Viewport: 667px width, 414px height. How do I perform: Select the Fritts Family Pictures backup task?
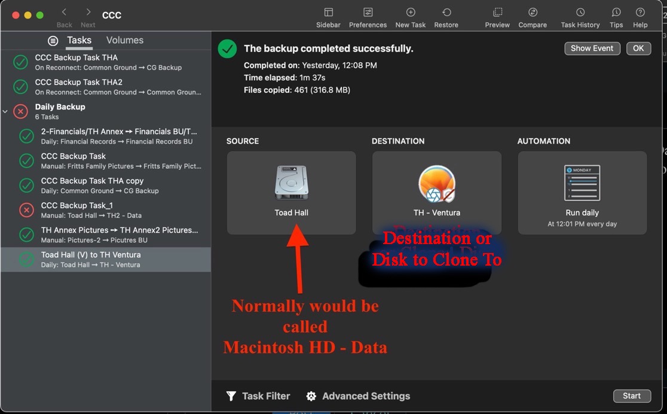pyautogui.click(x=106, y=161)
